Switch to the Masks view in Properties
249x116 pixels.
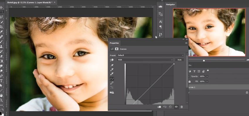coord(117,49)
